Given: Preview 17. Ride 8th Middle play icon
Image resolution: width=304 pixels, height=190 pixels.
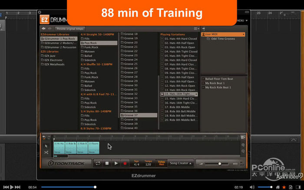Looking at the screenshot, I should 162,107.
